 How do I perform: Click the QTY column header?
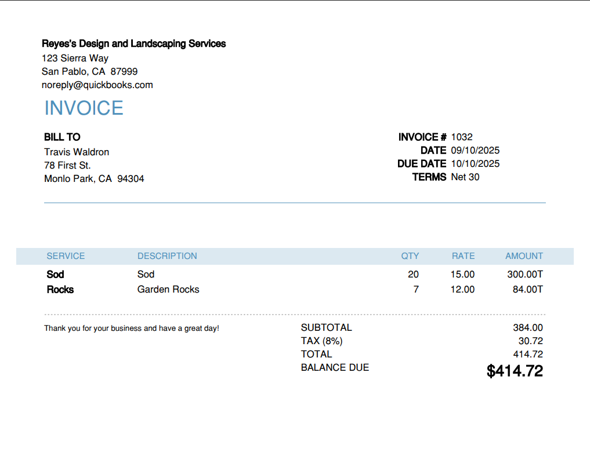click(410, 256)
